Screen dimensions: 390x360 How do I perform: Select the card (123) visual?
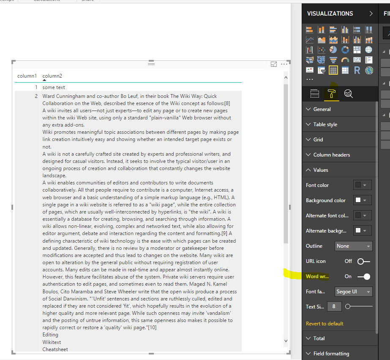click(357, 60)
